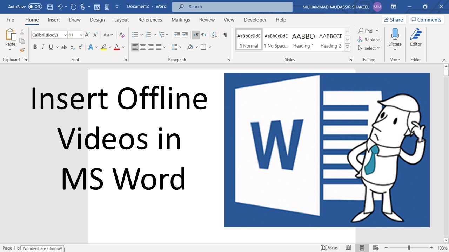The width and height of the screenshot is (449, 252).
Task: Toggle subscript formatting
Action: 73,47
